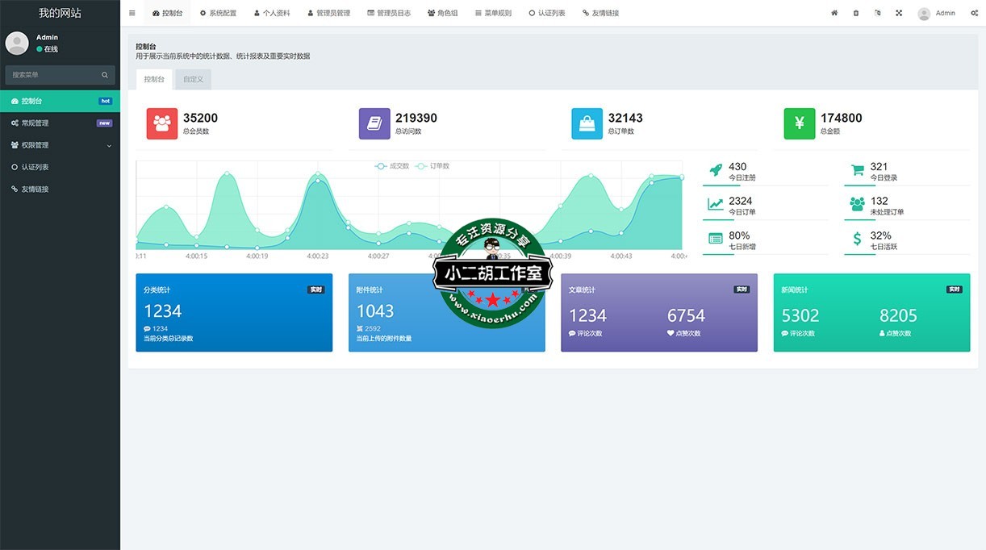This screenshot has width=986, height=550.
Task: Open 常规管理 in the sidebar
Action: pyautogui.click(x=60, y=123)
